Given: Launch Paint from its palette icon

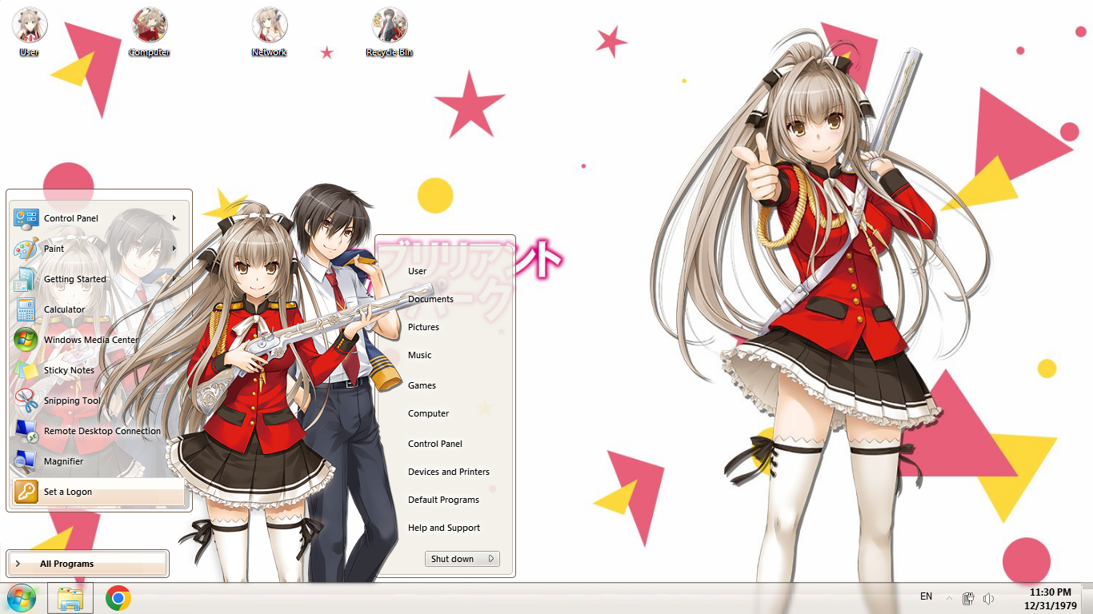Looking at the screenshot, I should [26, 249].
